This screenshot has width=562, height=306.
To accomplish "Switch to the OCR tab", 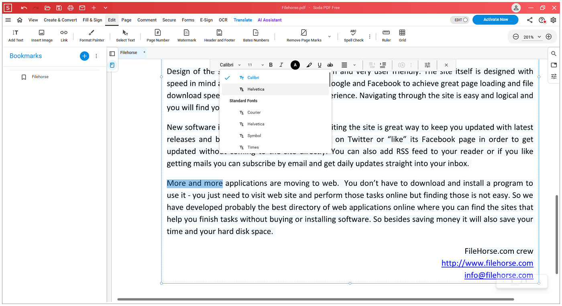I will (x=223, y=20).
